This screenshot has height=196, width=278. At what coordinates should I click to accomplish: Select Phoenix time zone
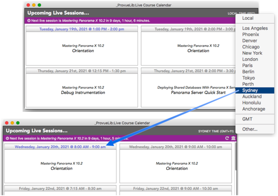[255, 35]
